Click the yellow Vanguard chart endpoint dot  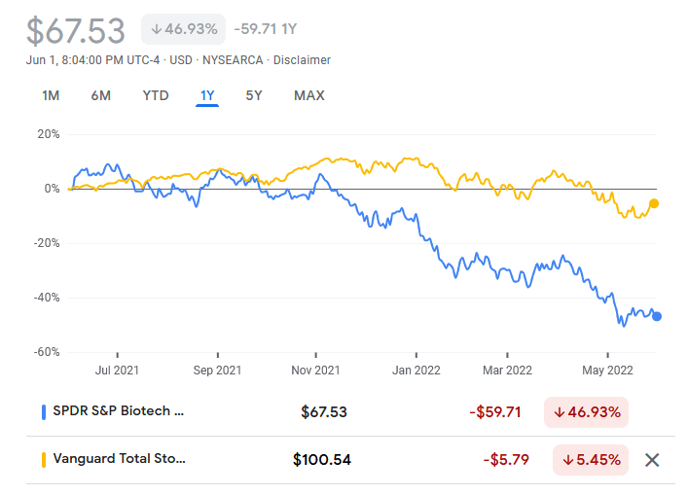coord(654,203)
